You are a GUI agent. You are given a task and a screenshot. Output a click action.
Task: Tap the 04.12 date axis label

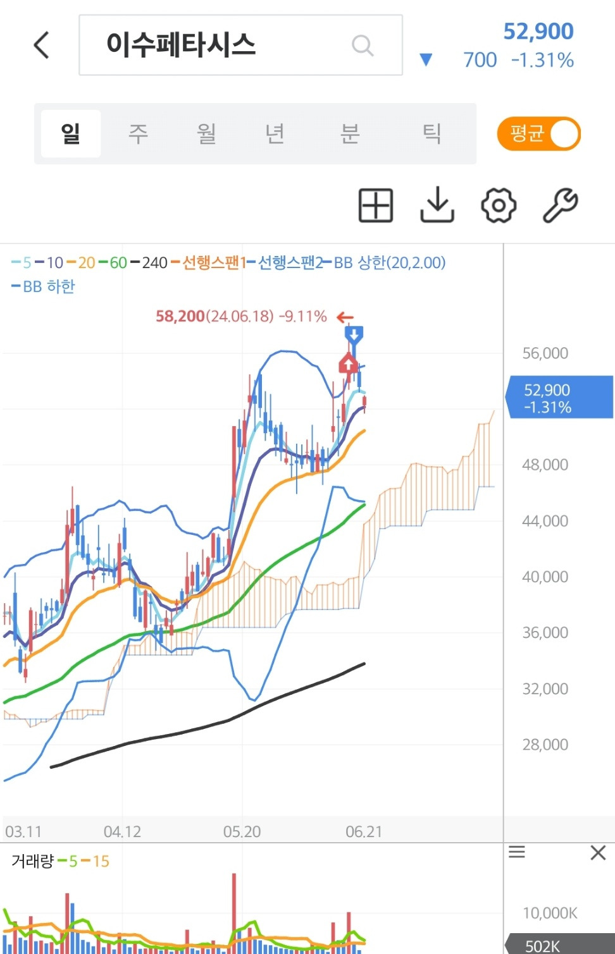(122, 831)
